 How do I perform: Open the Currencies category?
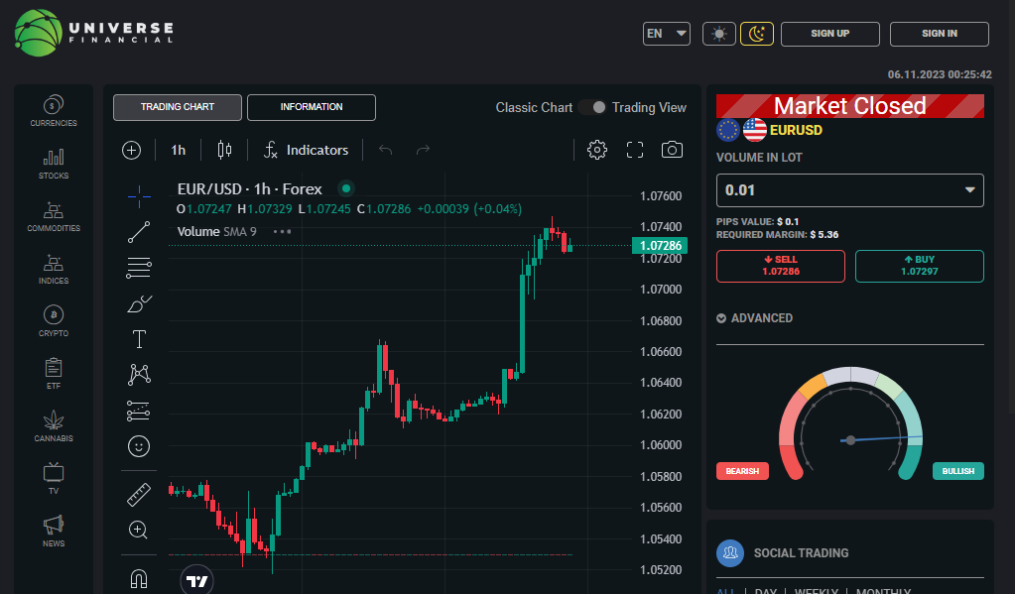point(53,111)
